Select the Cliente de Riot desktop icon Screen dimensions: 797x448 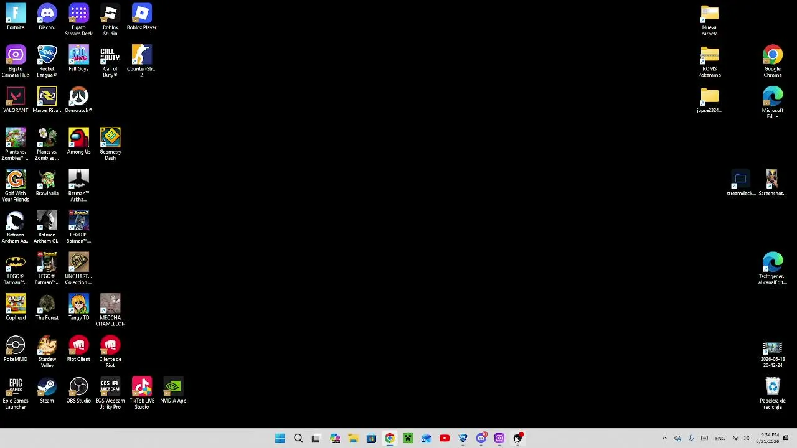110,352
